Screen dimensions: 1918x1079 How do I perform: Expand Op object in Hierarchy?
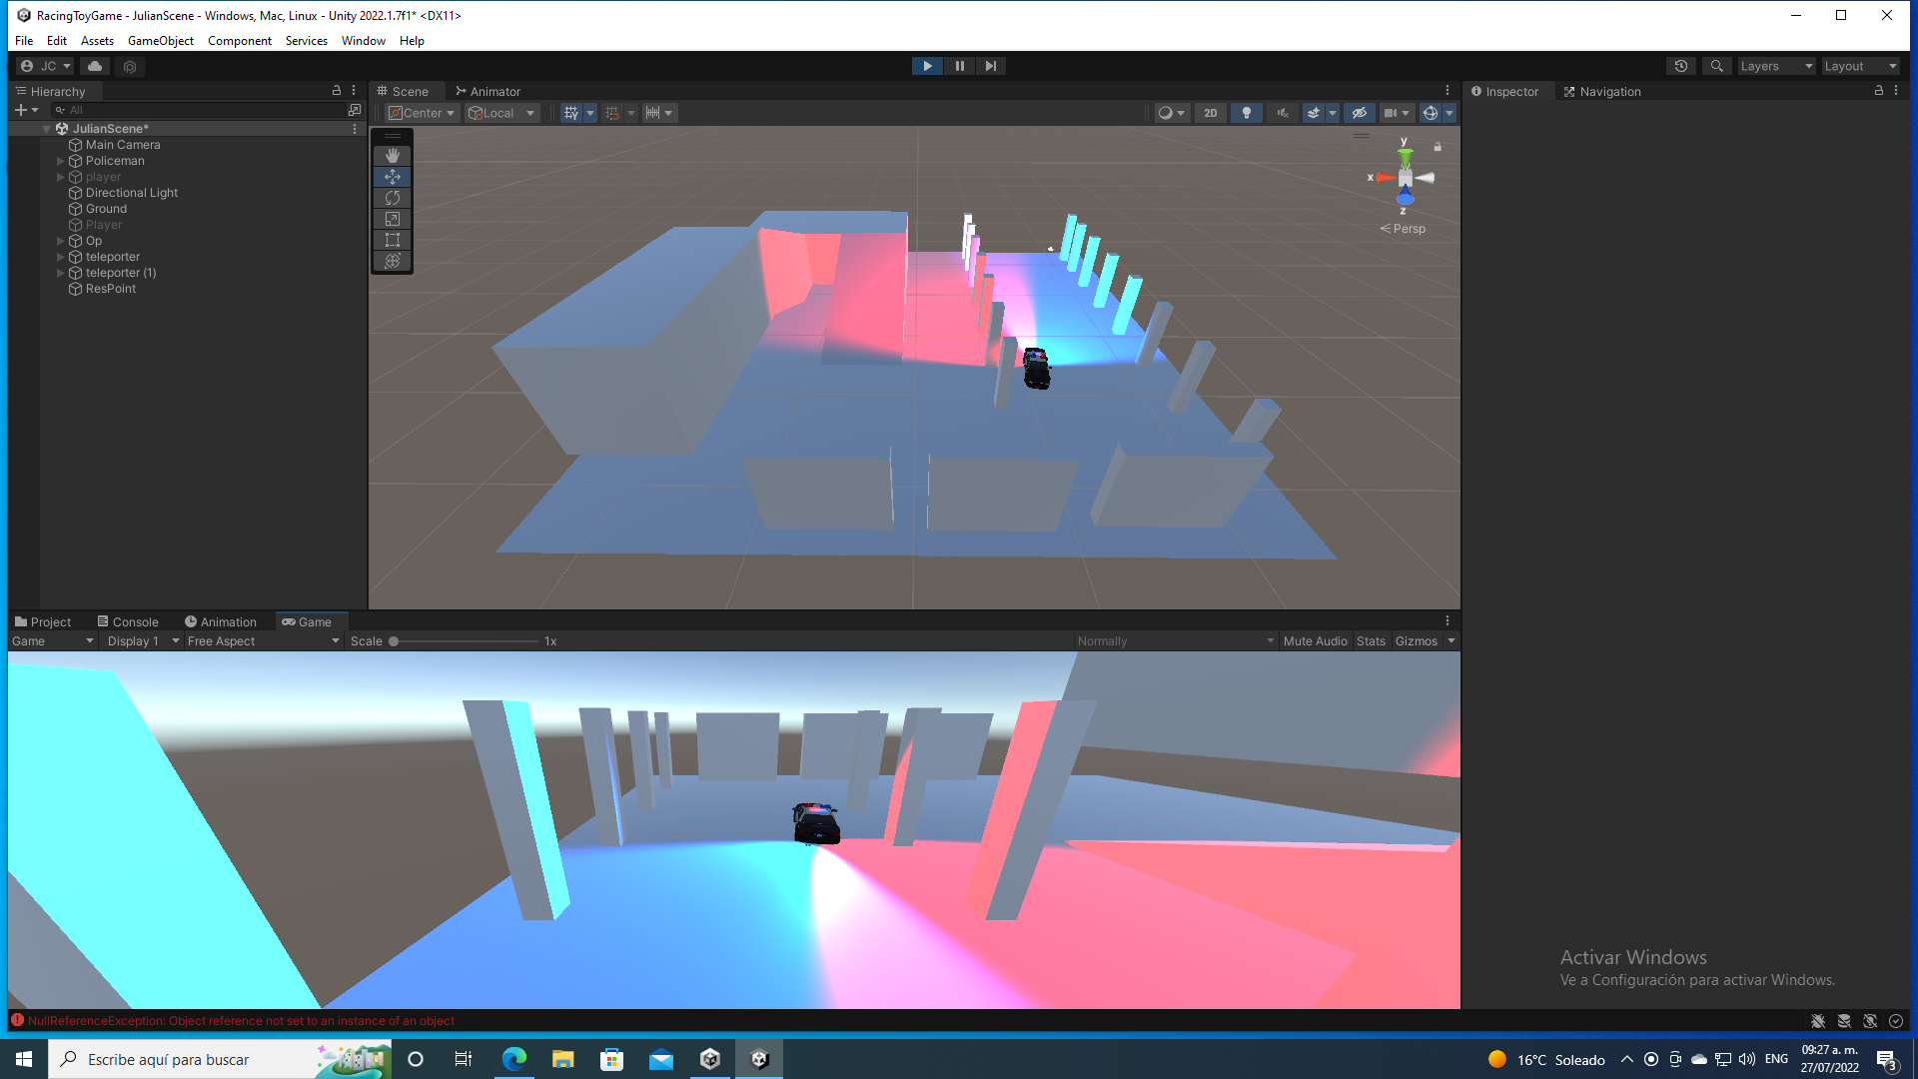61,241
